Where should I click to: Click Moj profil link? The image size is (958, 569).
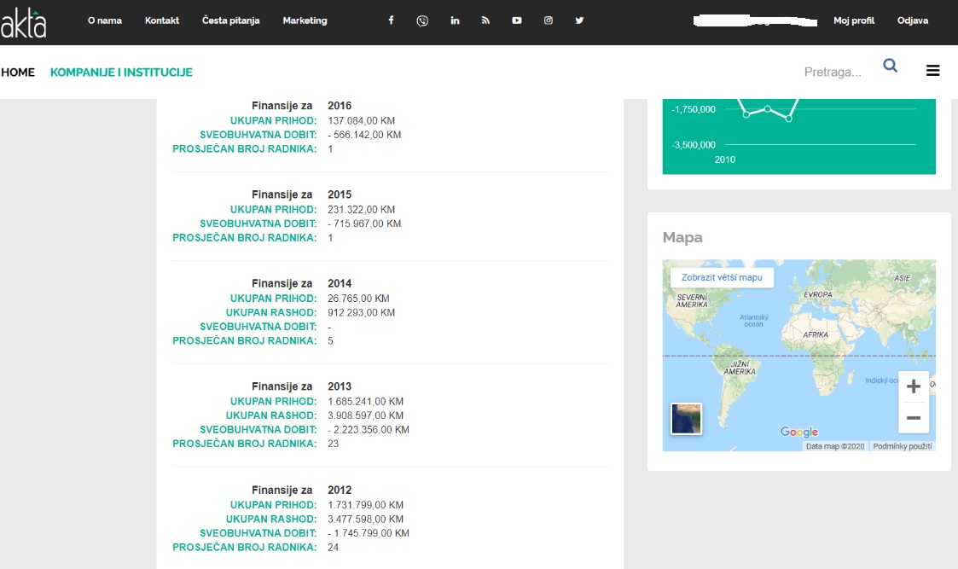point(854,20)
